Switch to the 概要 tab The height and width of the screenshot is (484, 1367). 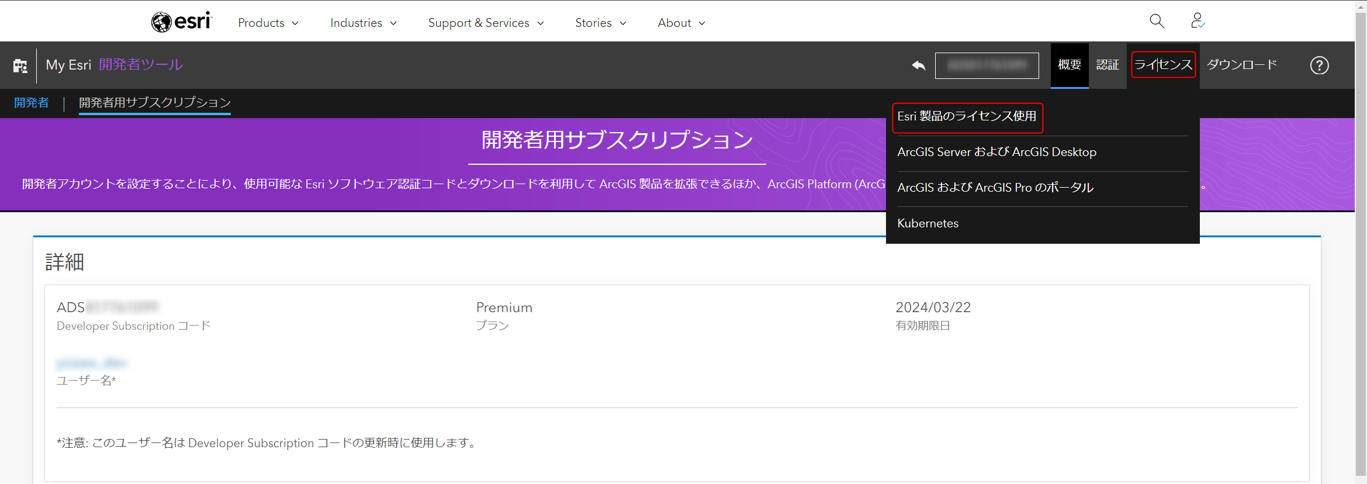(1070, 65)
